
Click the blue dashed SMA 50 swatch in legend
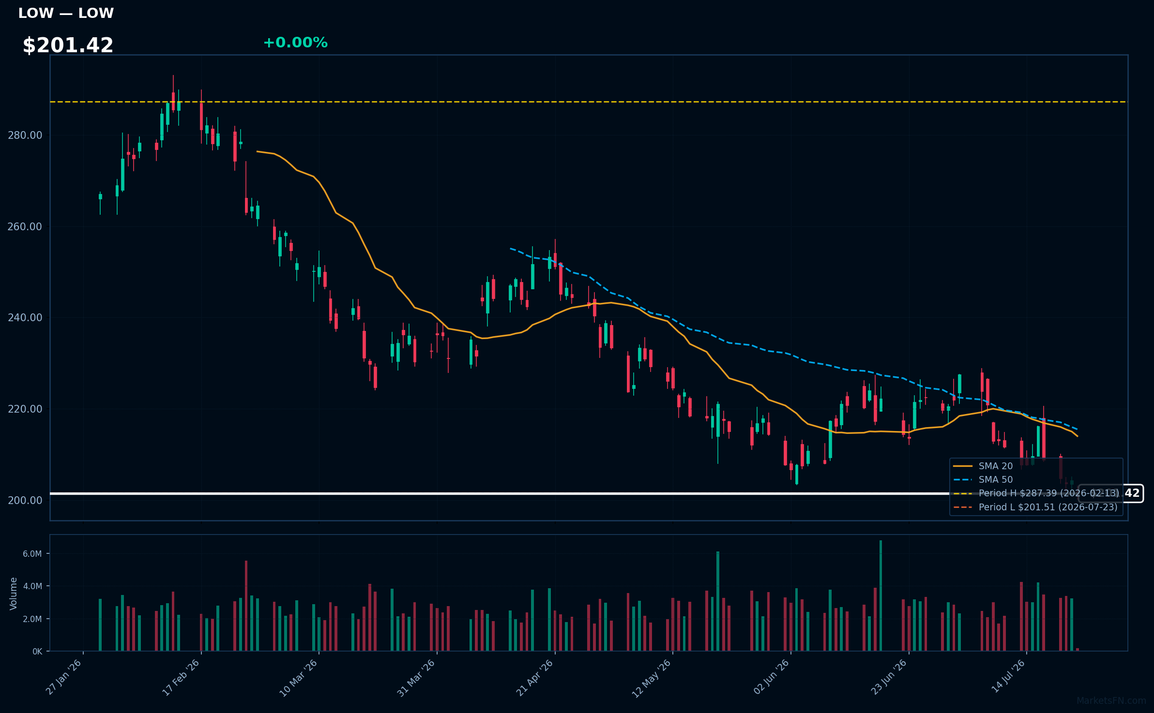pos(963,480)
